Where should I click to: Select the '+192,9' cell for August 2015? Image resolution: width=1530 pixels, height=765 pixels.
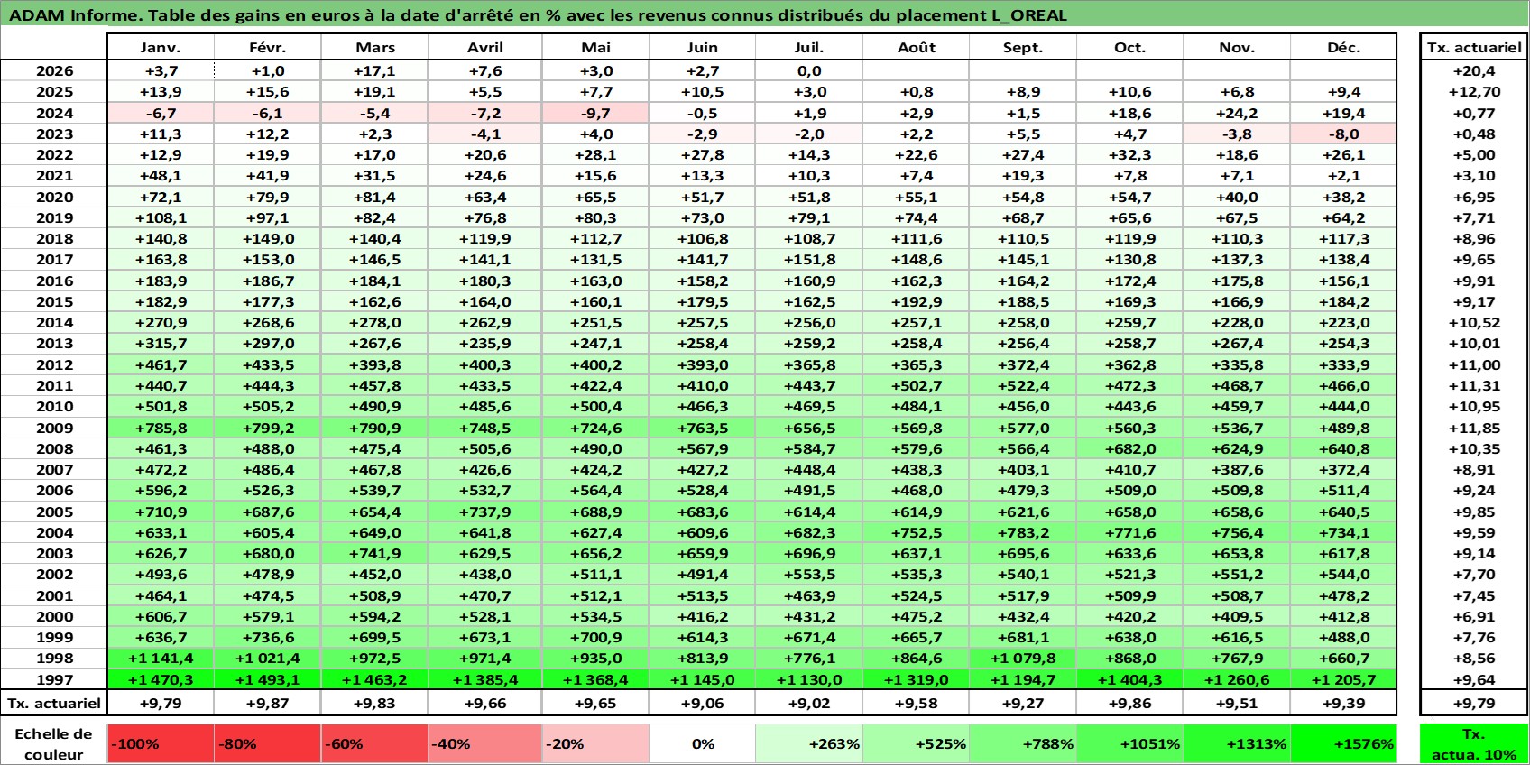click(917, 301)
